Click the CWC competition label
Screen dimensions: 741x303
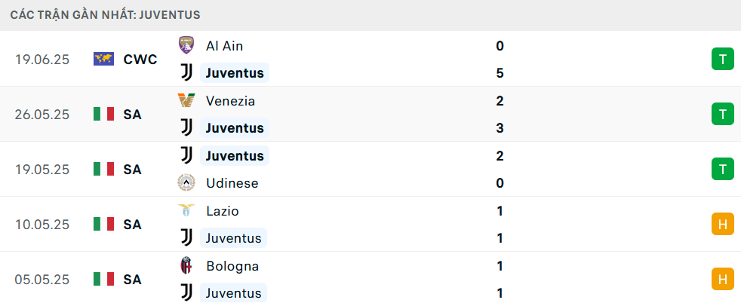(140, 59)
